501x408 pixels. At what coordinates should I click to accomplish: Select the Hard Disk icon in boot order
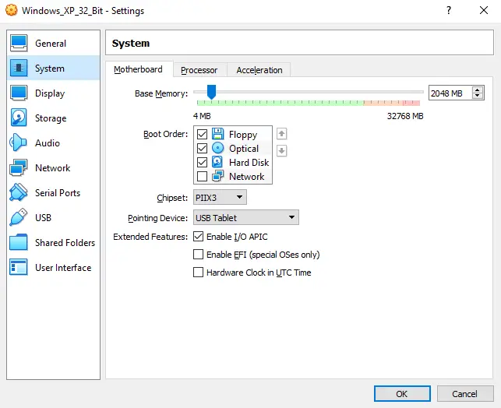217,162
